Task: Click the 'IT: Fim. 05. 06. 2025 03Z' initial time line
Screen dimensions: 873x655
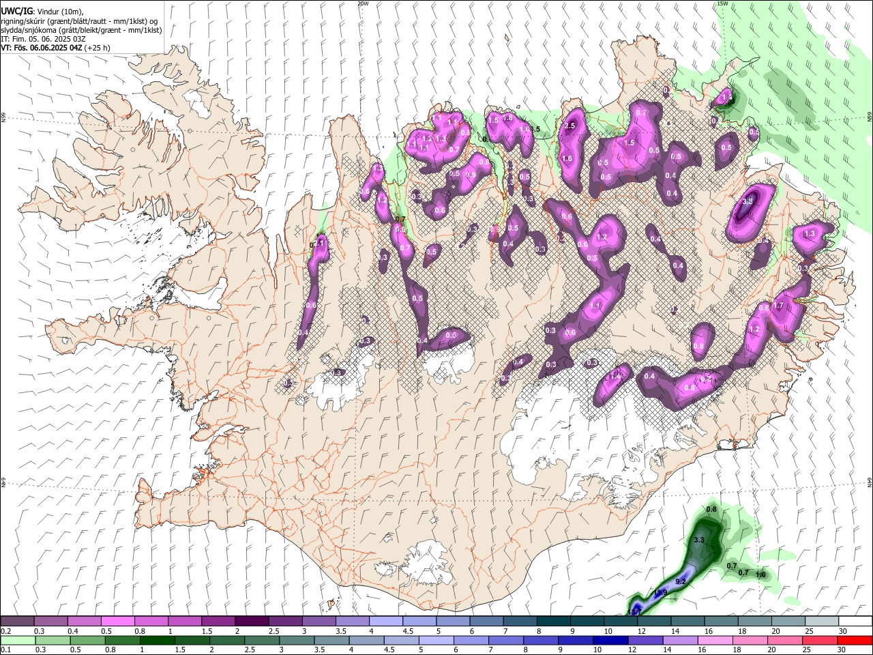Action: (x=43, y=39)
